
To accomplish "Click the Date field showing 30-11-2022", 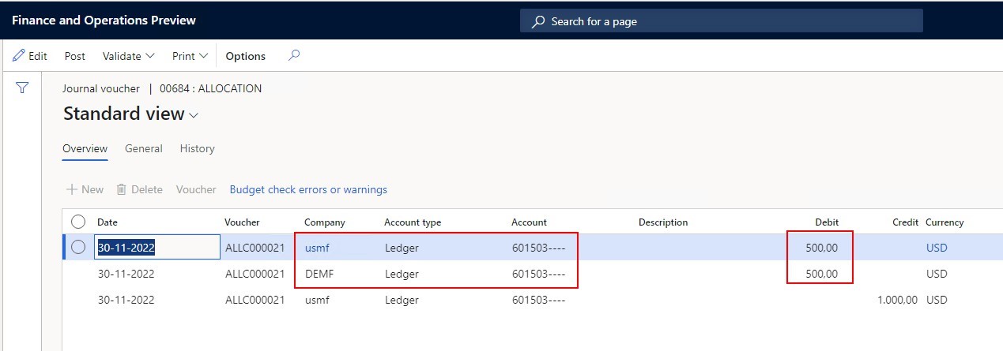I will (x=156, y=248).
